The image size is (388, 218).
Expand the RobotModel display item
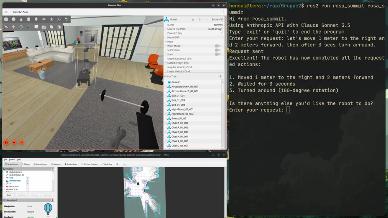tap(4, 181)
